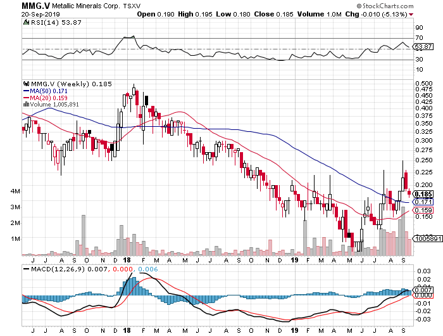The width and height of the screenshot is (443, 336).
Task: Click the MMG.V ticker symbol title
Action: click(35, 6)
